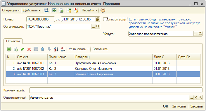Click the refresh/repost document toolbar icon

tap(54, 10)
